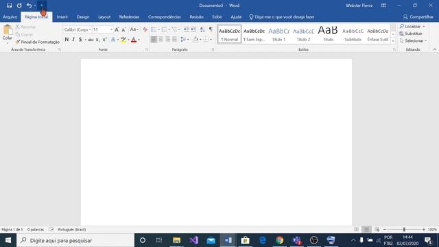Open Customize Quick Access Toolbar dropdown

tap(42, 5)
